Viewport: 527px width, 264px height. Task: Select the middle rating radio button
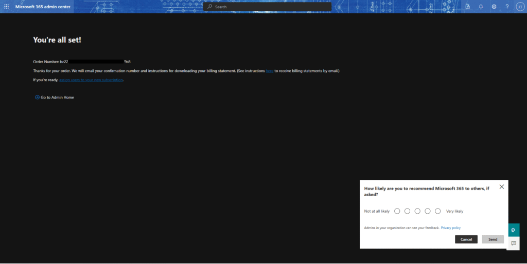point(417,211)
